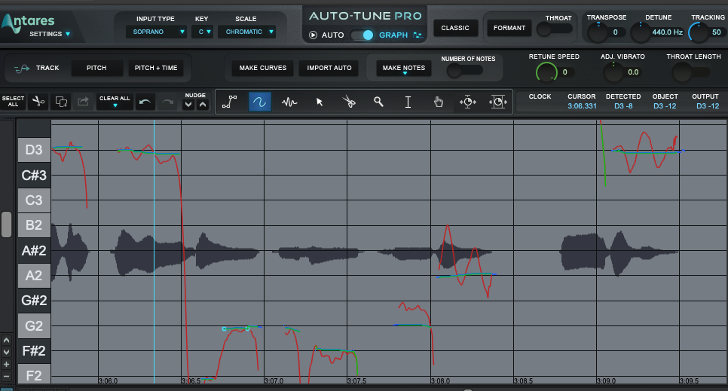Viewport: 728px width, 391px height.
Task: Select the Move Region time tool
Action: click(x=497, y=102)
